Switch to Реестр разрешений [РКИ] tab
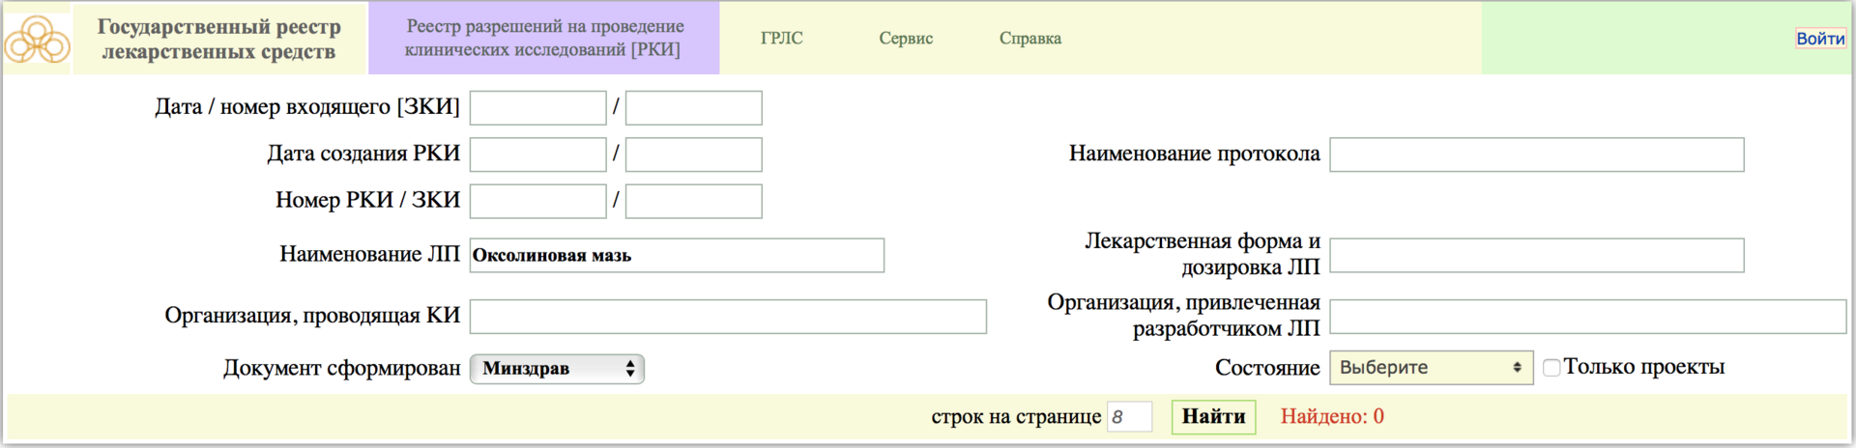The width and height of the screenshot is (1856, 448). tap(543, 39)
